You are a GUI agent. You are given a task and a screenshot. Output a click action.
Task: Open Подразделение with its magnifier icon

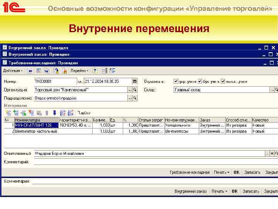click(x=135, y=98)
